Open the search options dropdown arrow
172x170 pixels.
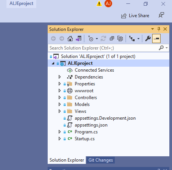(167, 48)
